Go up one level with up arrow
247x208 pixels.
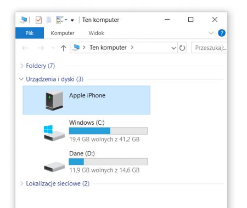coord(63,48)
